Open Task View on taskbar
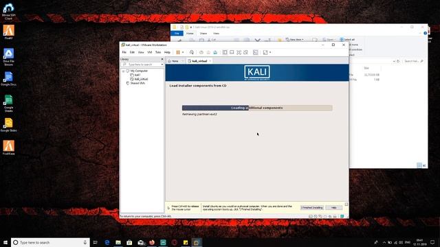This screenshot has width=440, height=247. click(96, 242)
